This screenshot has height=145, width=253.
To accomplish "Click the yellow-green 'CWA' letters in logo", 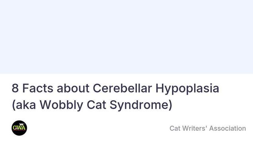I will [x=19, y=128].
